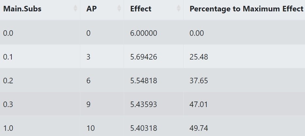Click the Effect column header label
Screen dimensions: 305x136
(x=141, y=9)
